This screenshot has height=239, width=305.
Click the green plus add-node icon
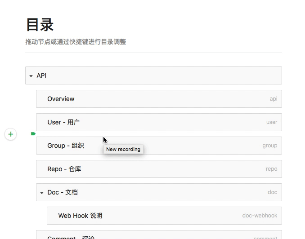(11, 134)
